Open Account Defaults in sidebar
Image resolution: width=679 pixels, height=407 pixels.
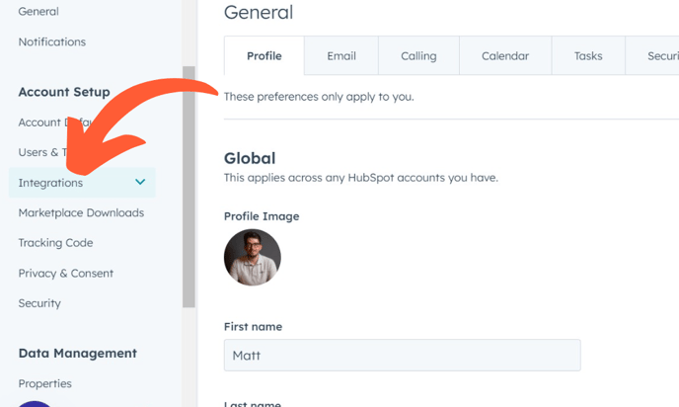(x=39, y=122)
